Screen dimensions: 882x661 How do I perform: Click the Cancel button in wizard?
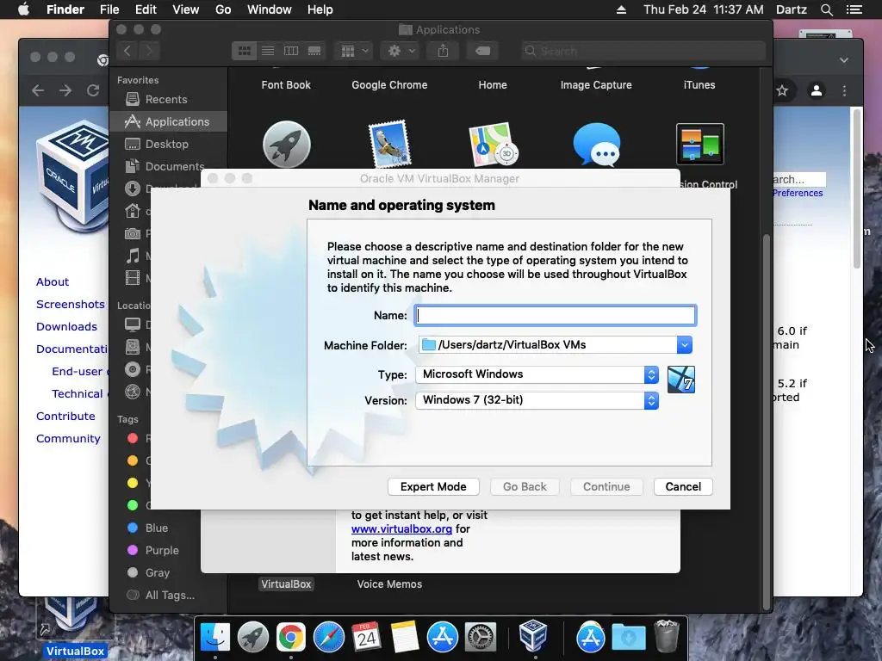(x=683, y=487)
